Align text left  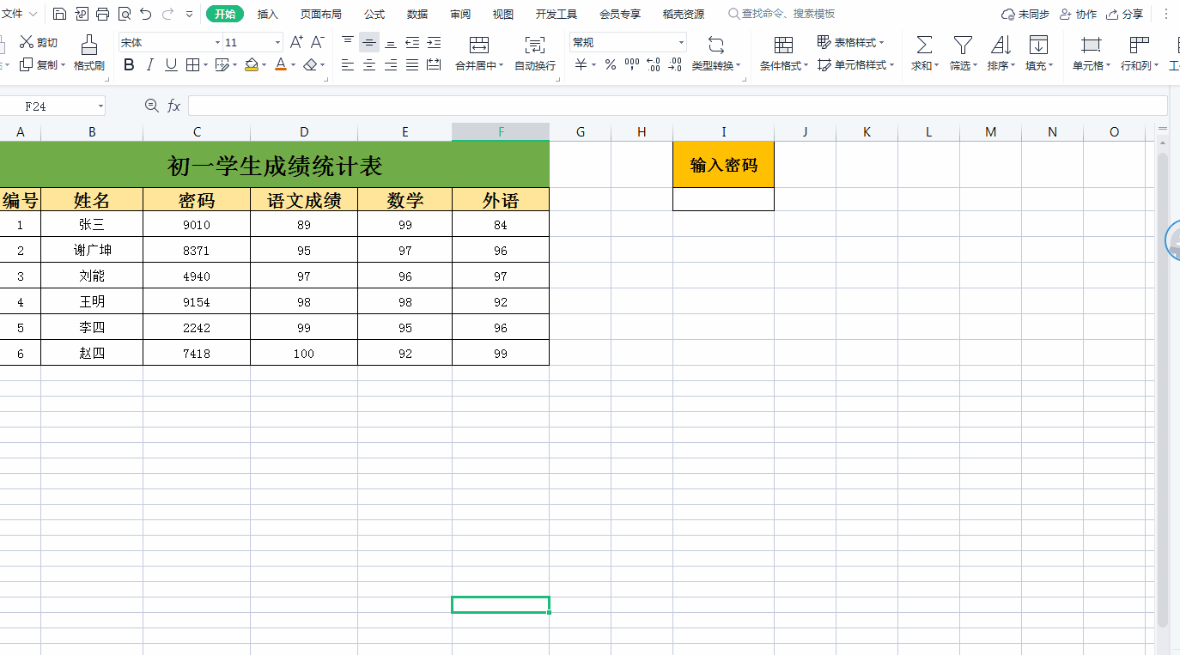[348, 64]
